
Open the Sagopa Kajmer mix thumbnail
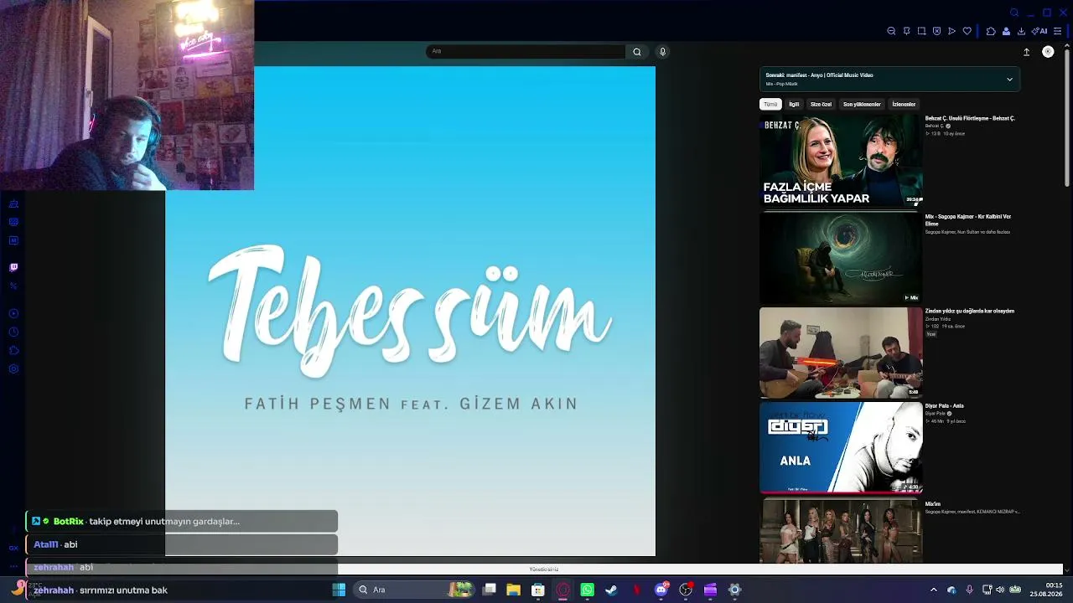pos(841,258)
